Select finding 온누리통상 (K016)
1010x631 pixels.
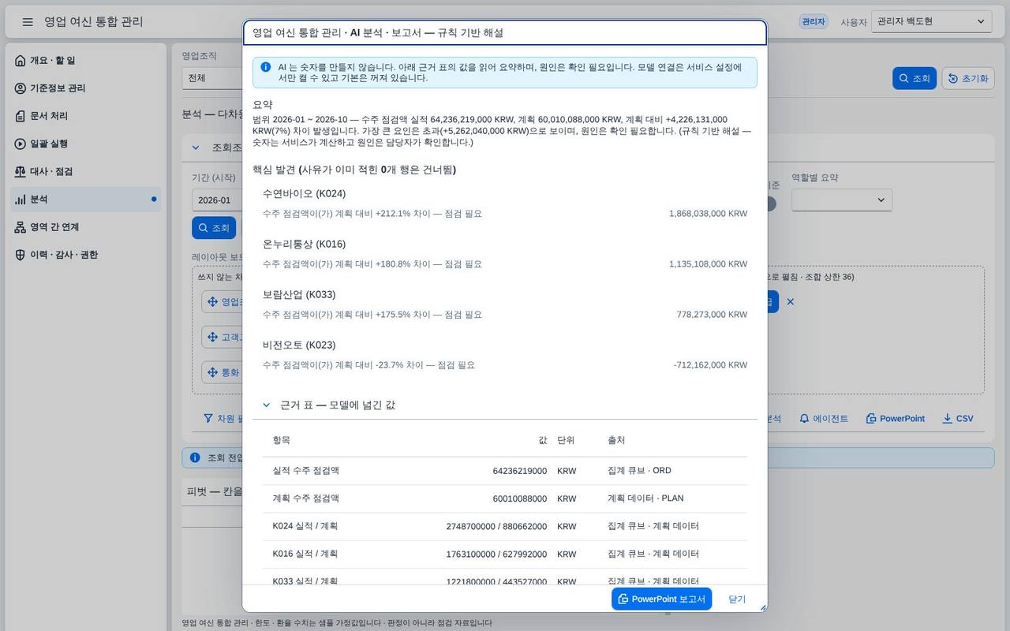(x=505, y=254)
